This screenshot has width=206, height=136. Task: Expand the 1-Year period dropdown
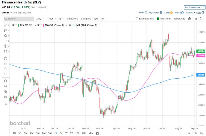(51, 19)
